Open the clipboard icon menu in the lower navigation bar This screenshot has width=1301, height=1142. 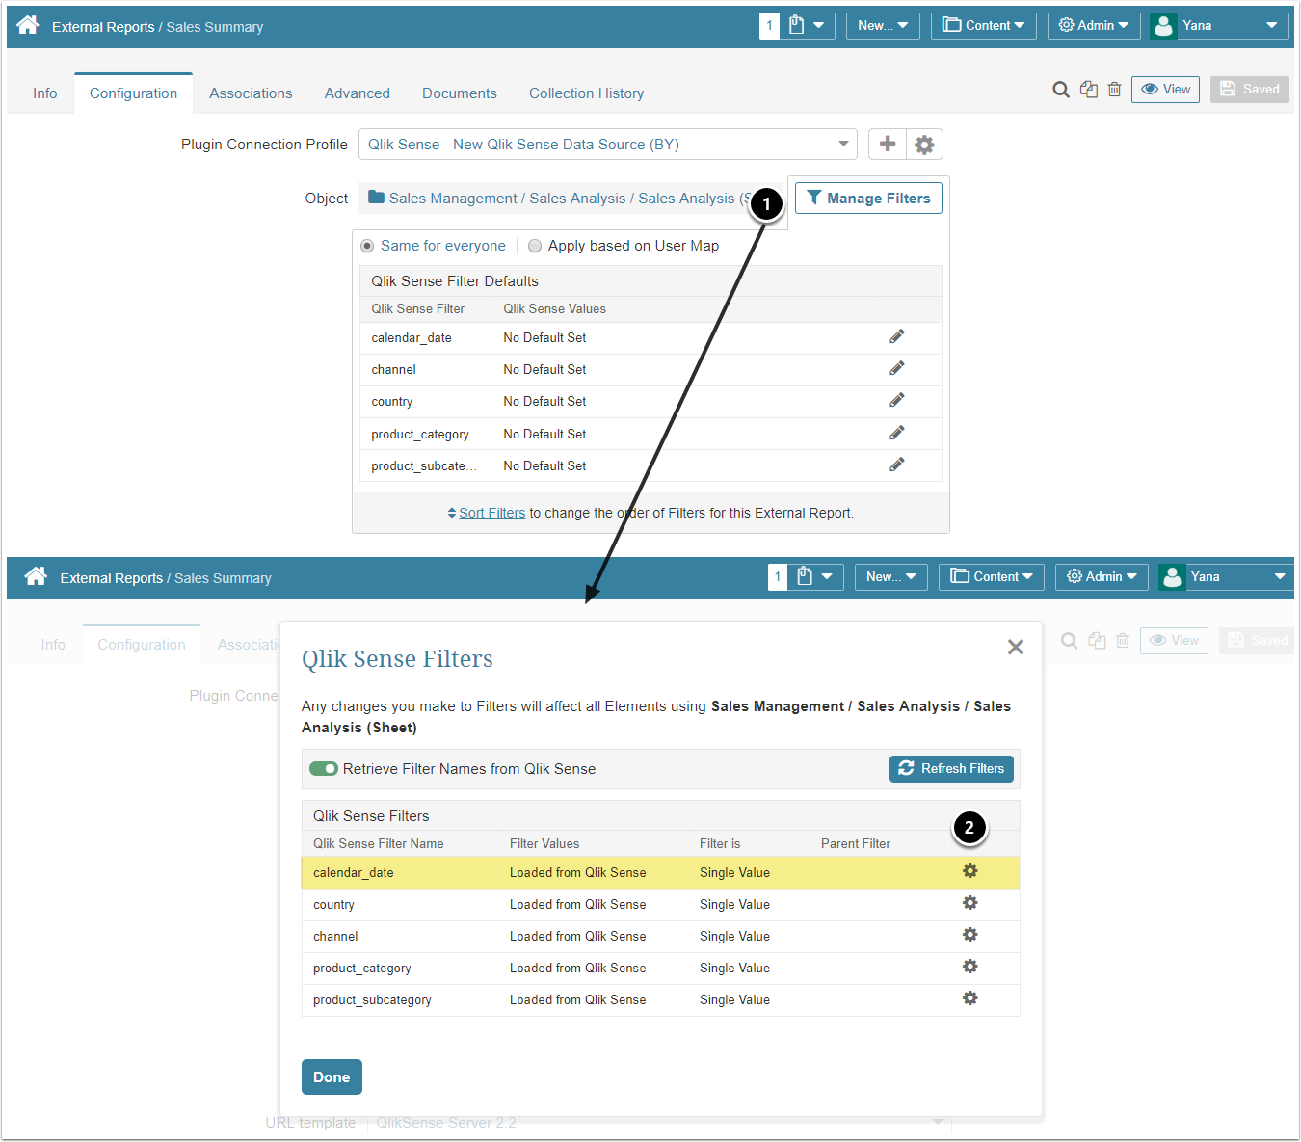815,577
